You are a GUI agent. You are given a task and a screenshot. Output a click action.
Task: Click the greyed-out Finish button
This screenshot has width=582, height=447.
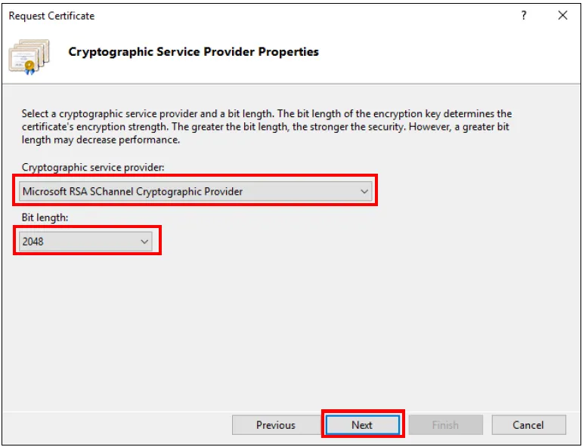pyautogui.click(x=444, y=425)
